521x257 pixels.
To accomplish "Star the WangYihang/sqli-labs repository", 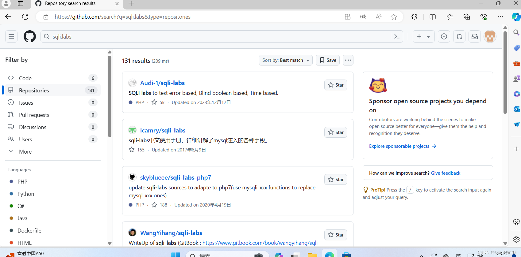I will (336, 235).
